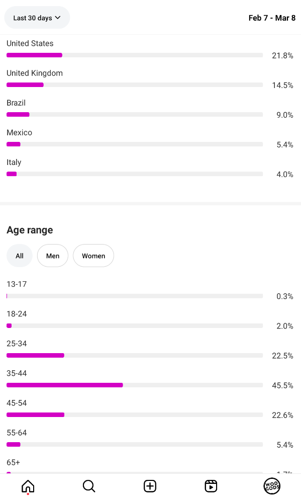
Task: Open the WOD Gods profile avatar
Action: coord(272,486)
